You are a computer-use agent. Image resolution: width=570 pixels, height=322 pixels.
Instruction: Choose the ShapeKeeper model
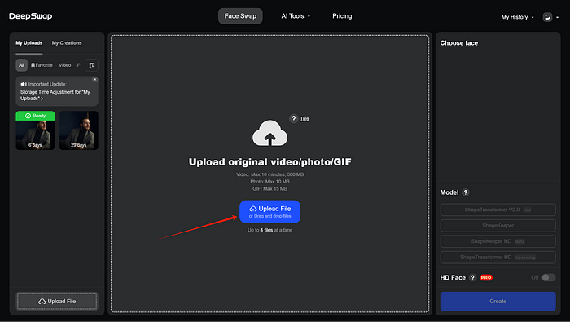(x=498, y=226)
